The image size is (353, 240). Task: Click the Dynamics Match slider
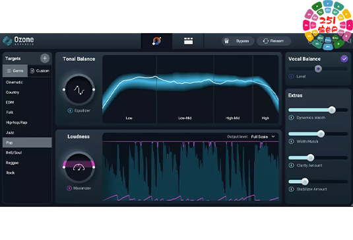318,110
